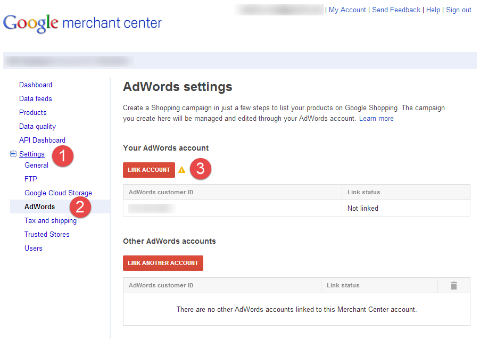Follow the Learn more link
Screen dimensions: 480x339
pos(377,119)
